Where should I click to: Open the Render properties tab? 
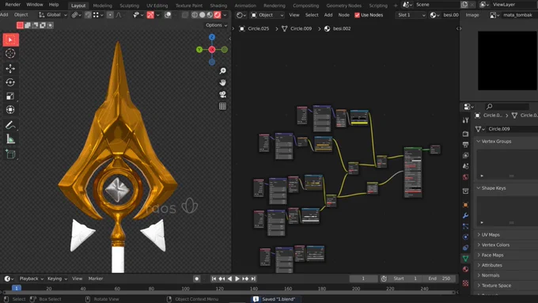pos(465,134)
